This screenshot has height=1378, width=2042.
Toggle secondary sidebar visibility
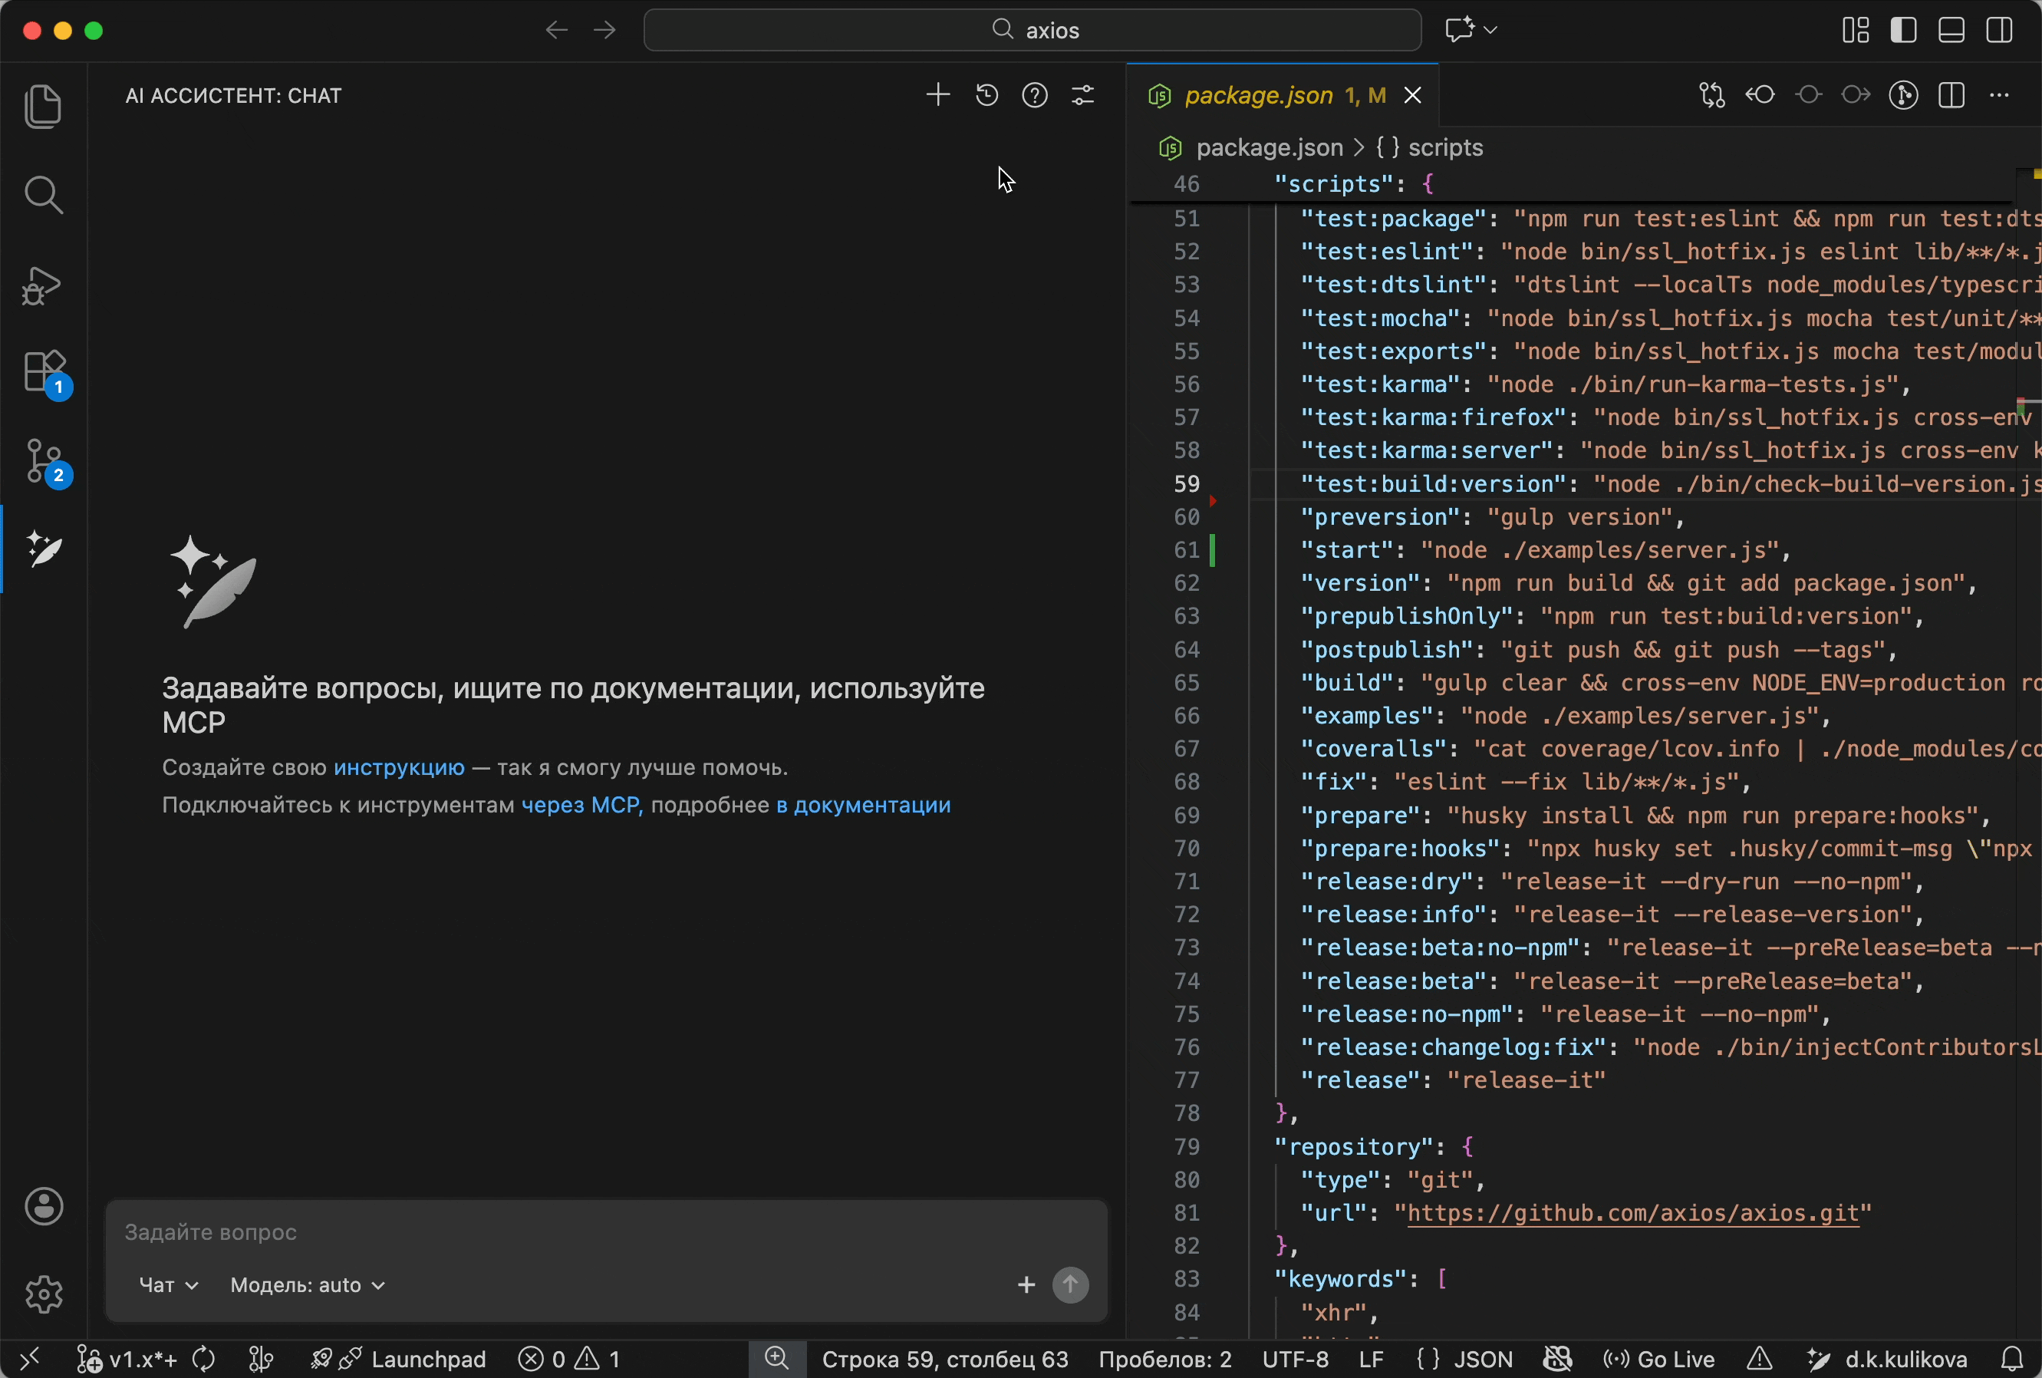pyautogui.click(x=1999, y=31)
